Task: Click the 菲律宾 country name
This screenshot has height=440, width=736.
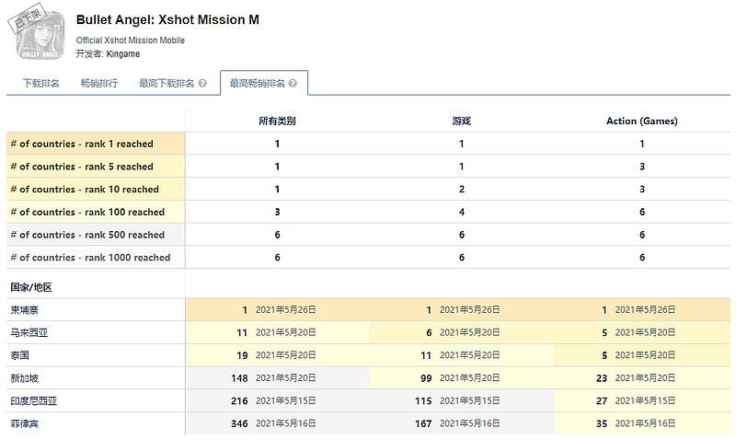Action: click(25, 423)
